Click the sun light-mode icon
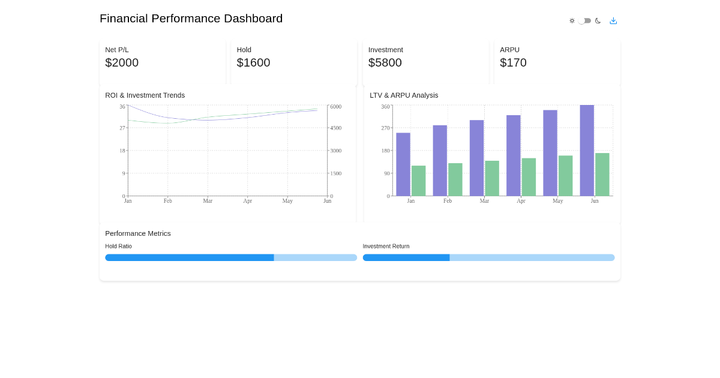This screenshot has height=378, width=720. pyautogui.click(x=572, y=21)
